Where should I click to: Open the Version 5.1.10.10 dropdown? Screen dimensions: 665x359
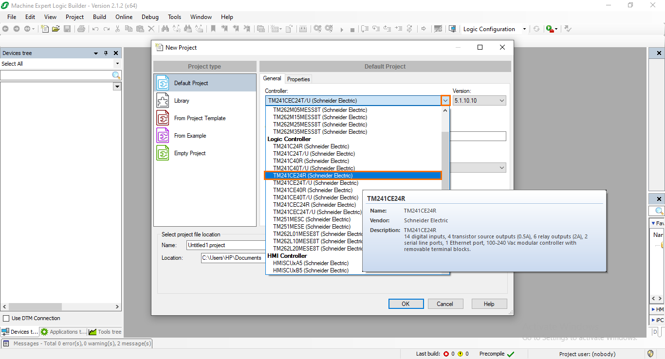pos(480,101)
